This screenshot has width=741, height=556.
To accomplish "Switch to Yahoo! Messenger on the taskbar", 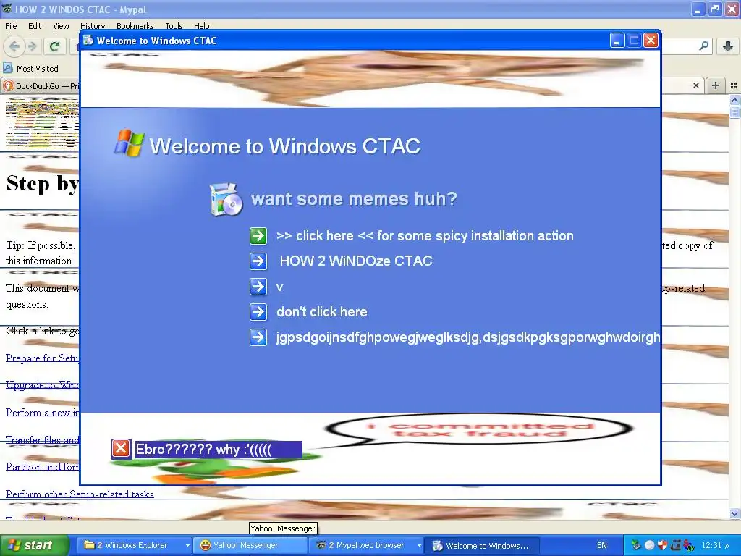I will [250, 545].
